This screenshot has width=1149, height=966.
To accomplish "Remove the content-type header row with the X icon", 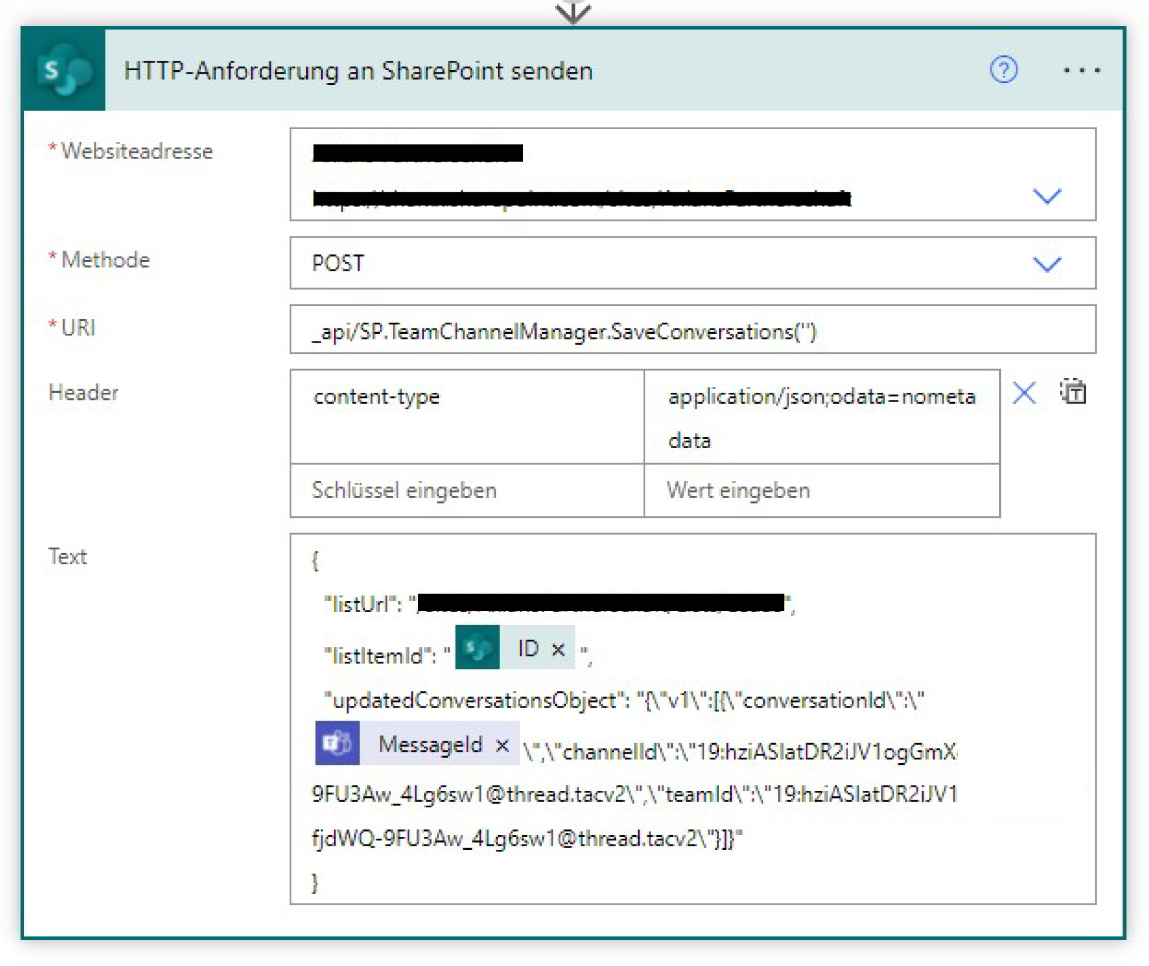I will (1025, 393).
